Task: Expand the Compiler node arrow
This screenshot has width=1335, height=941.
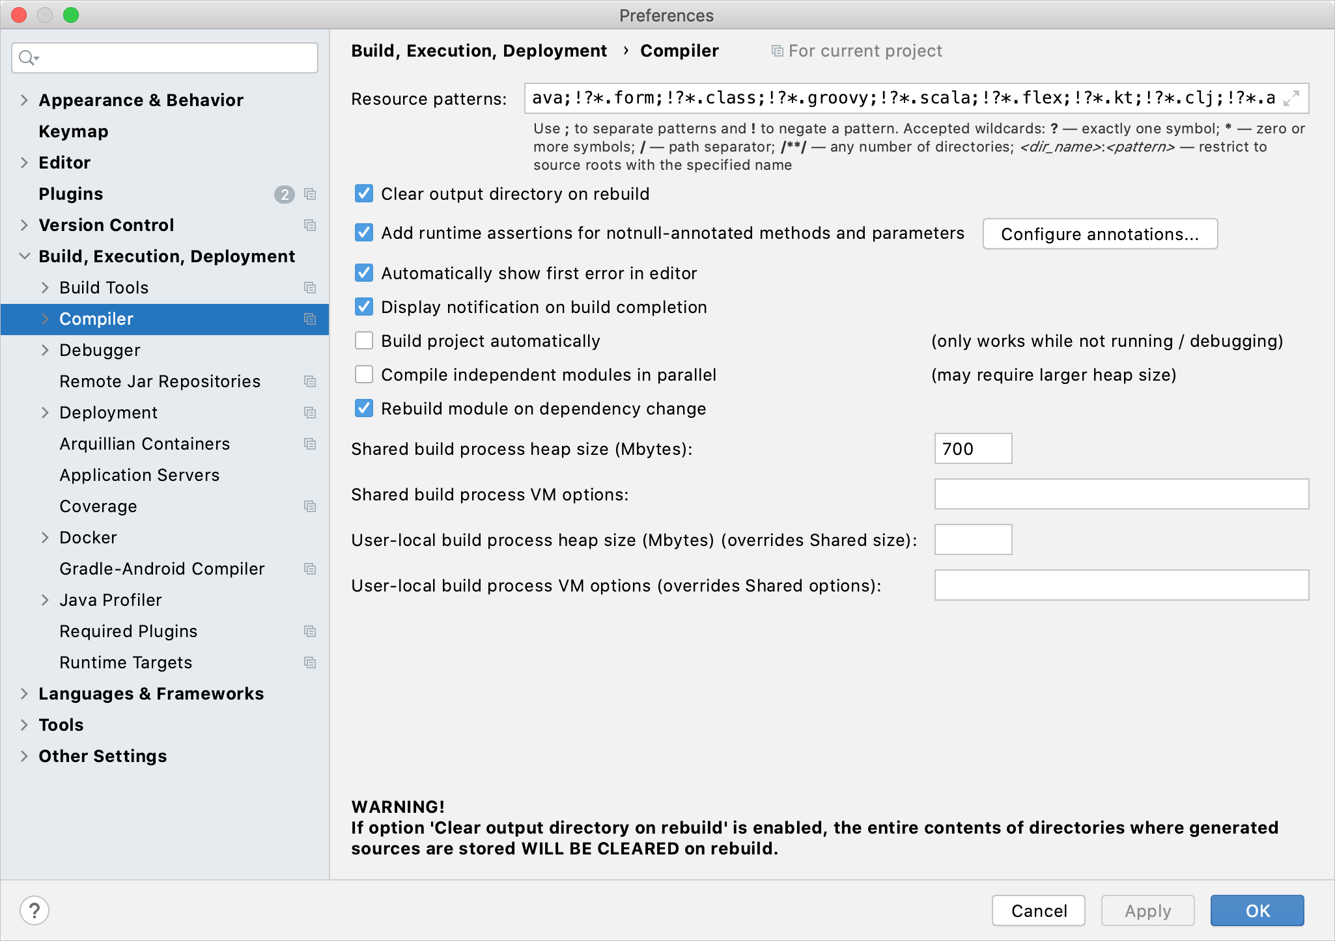Action: (45, 319)
